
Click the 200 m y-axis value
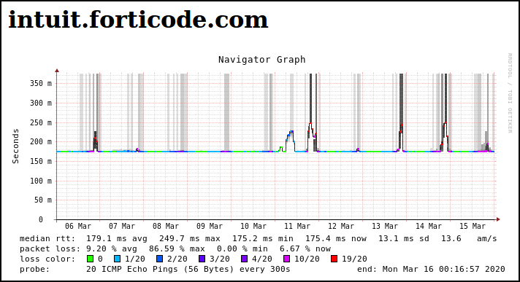coord(41,141)
